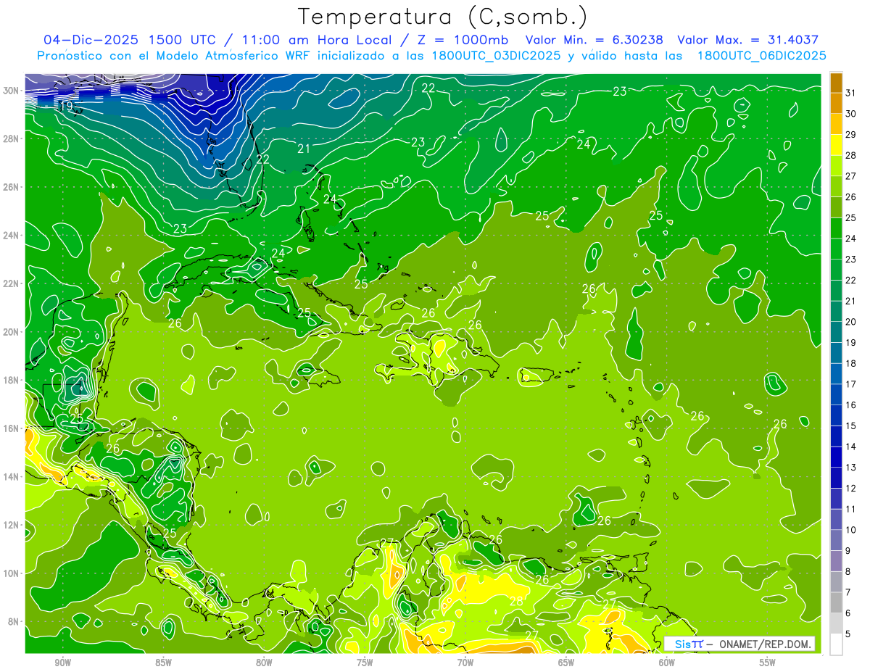The width and height of the screenshot is (870, 672).
Task: Click the '1800UTC_06DIC2025' valid-until time text
Action: tap(762, 56)
